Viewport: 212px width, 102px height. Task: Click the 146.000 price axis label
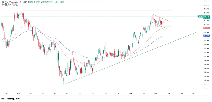coord(207,60)
